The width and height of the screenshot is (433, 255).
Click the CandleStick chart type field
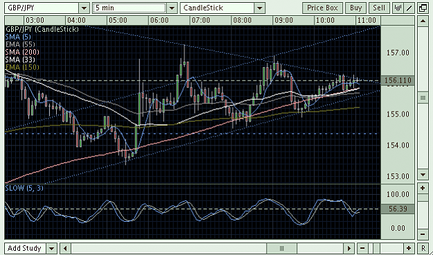point(218,8)
